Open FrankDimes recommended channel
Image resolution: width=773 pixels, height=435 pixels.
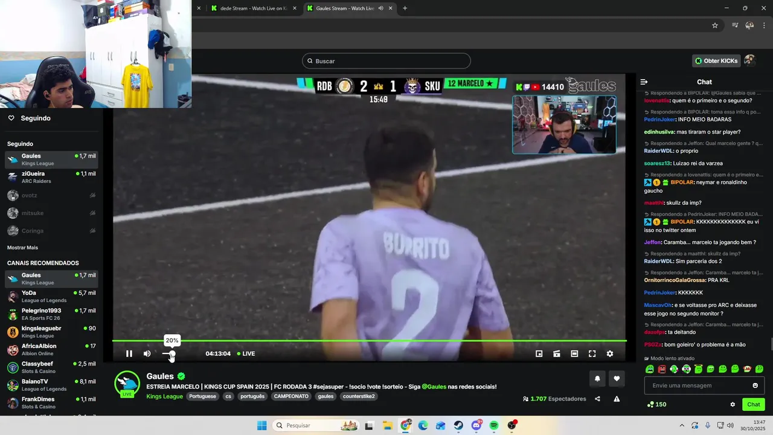coord(51,402)
